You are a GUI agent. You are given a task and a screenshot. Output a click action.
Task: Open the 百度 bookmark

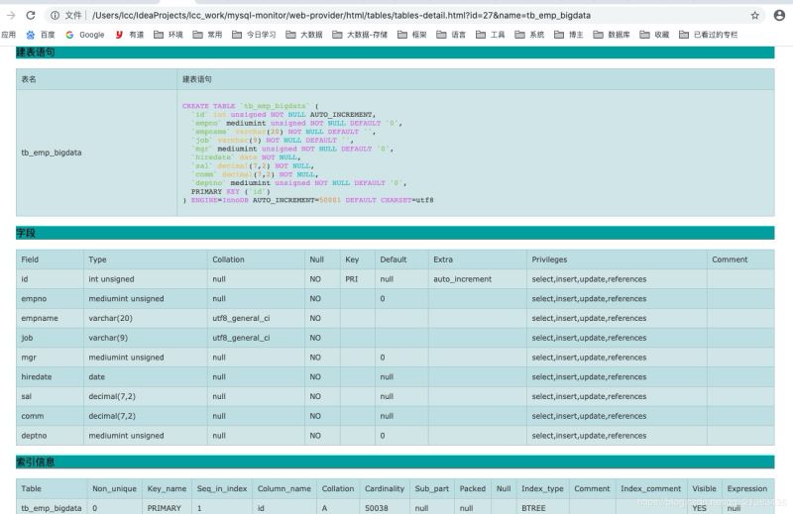[41, 35]
